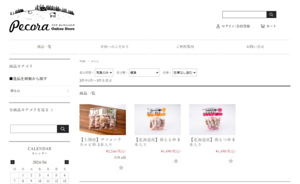Screen dimensions: 300x184
Task: Click the header search input field
Action: pos(244,14)
